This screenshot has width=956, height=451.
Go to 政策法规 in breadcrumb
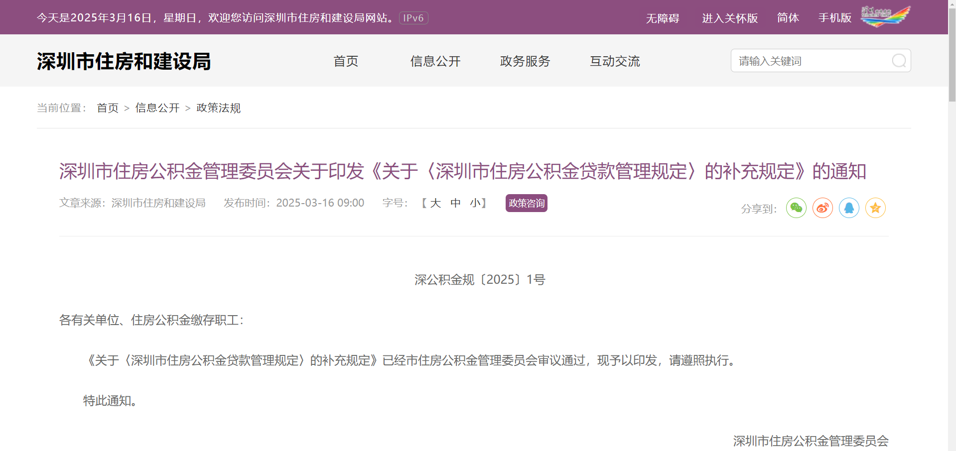click(x=218, y=108)
